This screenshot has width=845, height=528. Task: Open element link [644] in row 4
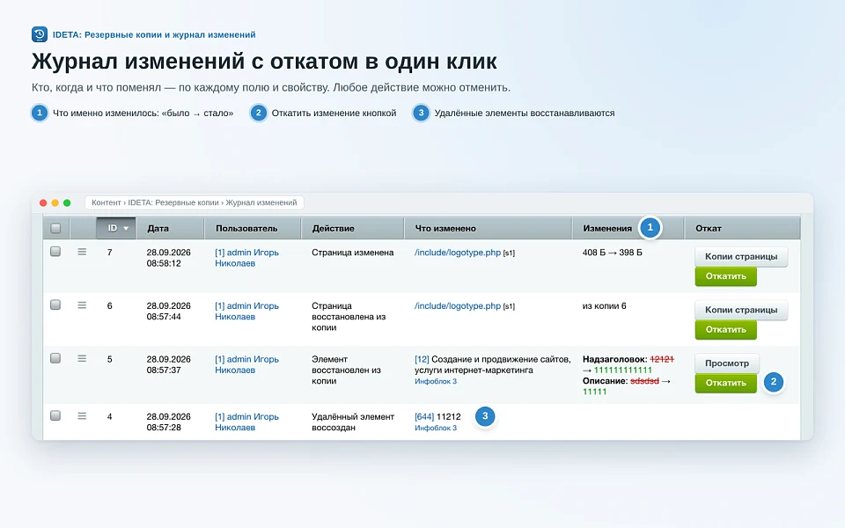tap(424, 416)
